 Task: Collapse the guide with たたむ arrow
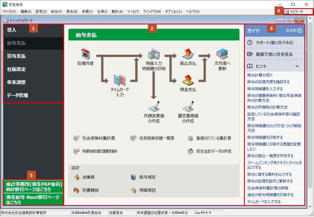pos(300,31)
